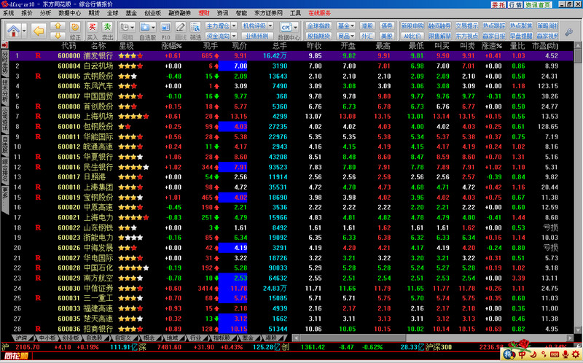
Task: Switch to the 指标股 bottom tab
Action: (x=222, y=337)
